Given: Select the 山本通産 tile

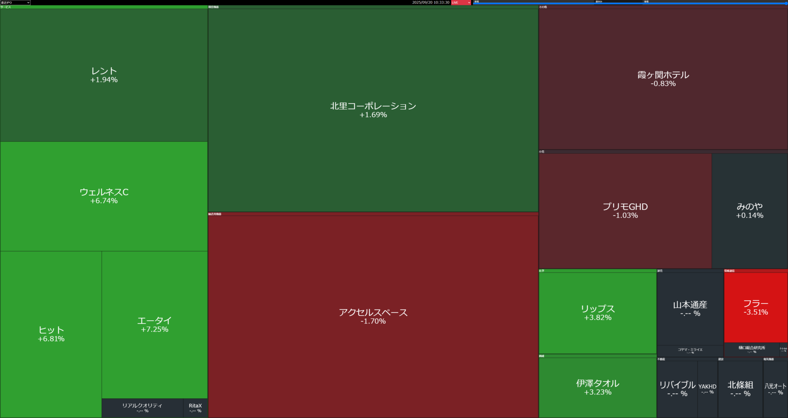Looking at the screenshot, I should tap(690, 309).
